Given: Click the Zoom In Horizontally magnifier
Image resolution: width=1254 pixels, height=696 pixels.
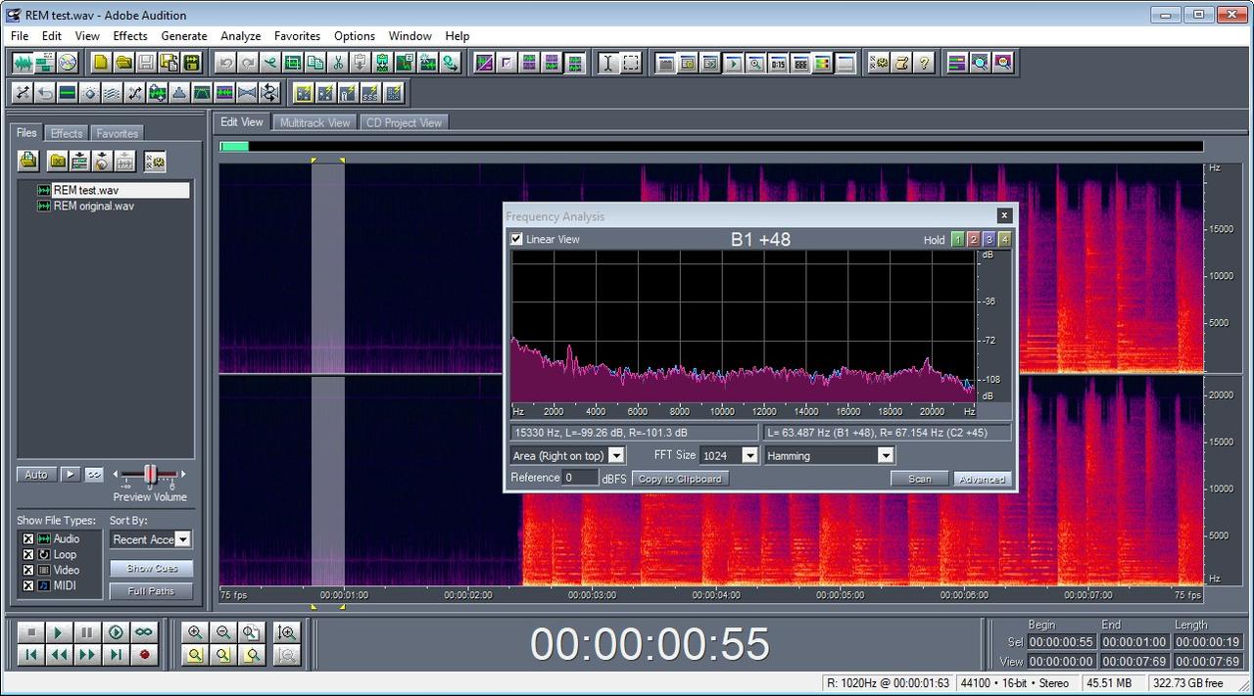Looking at the screenshot, I should pyautogui.click(x=195, y=632).
